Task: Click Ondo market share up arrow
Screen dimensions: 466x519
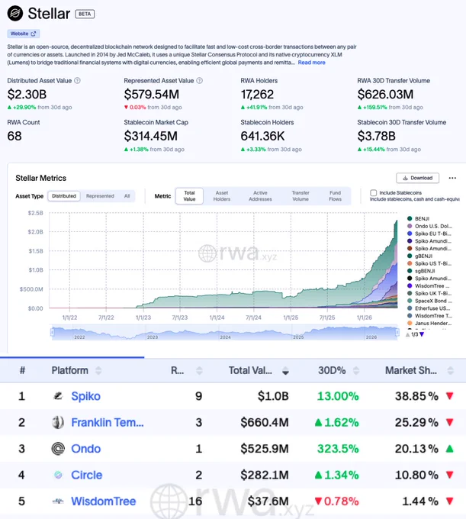Action: (x=449, y=449)
